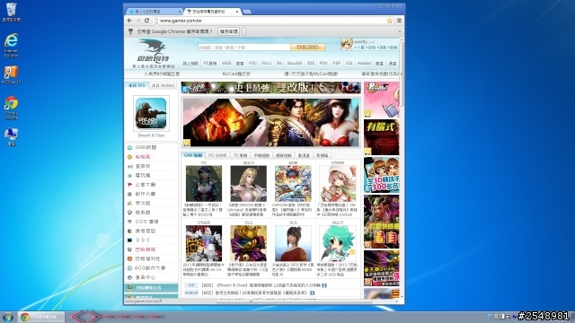Open the PS3 platform link
575x323 pixels.
tap(252, 64)
